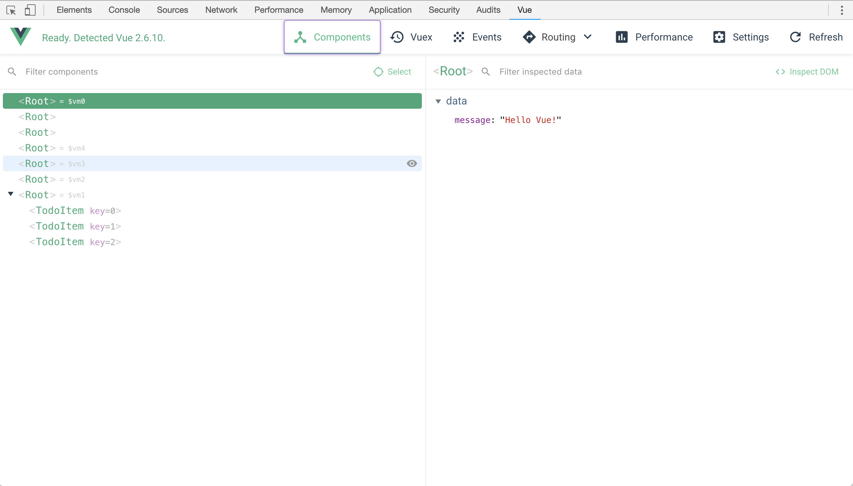Click the Refresh circular arrow icon
The image size is (853, 486).
[x=795, y=37]
